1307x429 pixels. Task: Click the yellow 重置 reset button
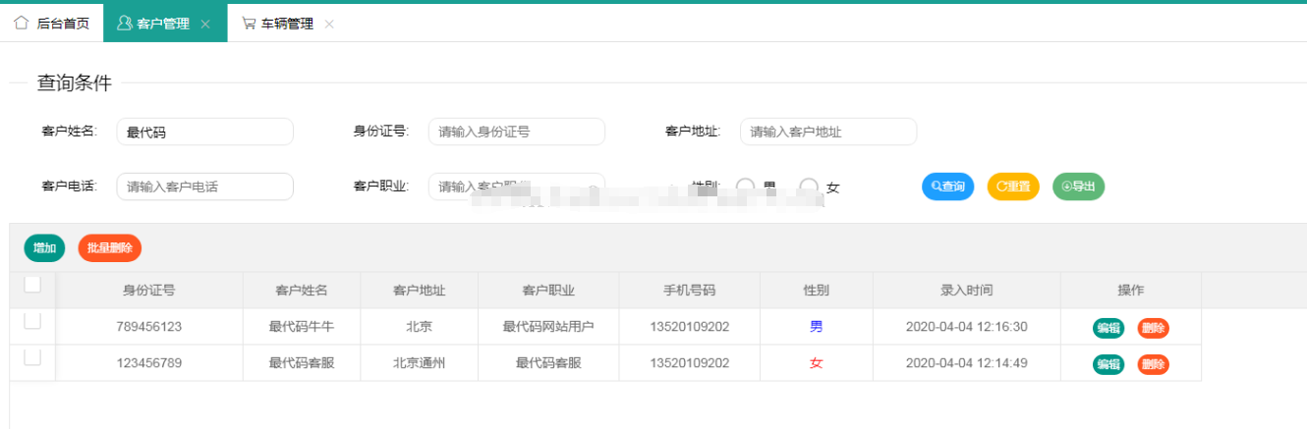(x=1013, y=187)
